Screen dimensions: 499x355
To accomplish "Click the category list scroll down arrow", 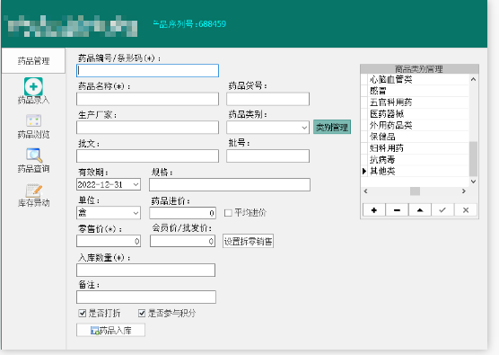I will coord(473,182).
